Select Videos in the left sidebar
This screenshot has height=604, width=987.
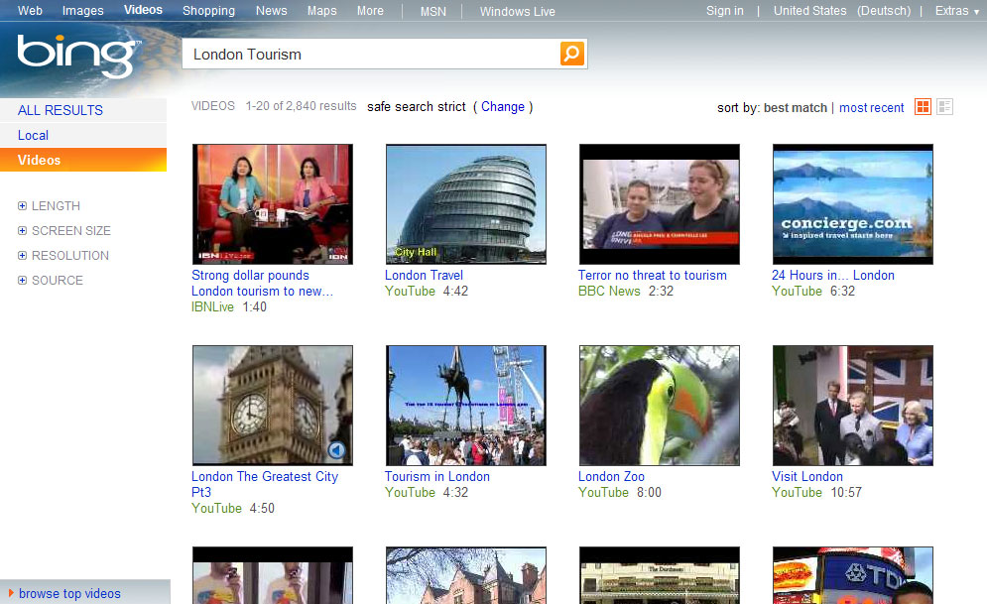83,160
